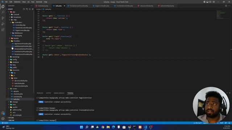This screenshot has height=130, width=232.
Task: Open Windows Start menu
Action: [x=81, y=127]
